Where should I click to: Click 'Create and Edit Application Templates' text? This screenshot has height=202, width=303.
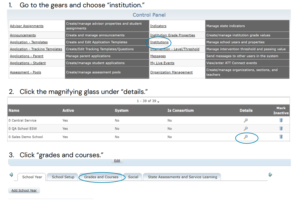click(x=97, y=42)
